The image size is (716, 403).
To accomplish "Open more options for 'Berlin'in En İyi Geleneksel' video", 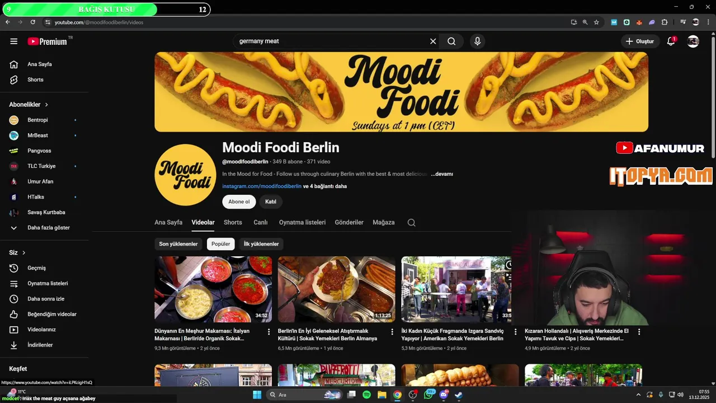I will tap(392, 332).
